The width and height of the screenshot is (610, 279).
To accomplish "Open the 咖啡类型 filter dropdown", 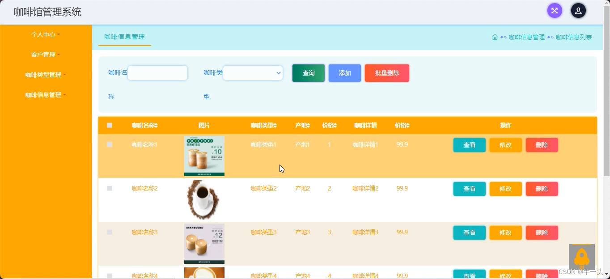I will pos(253,73).
